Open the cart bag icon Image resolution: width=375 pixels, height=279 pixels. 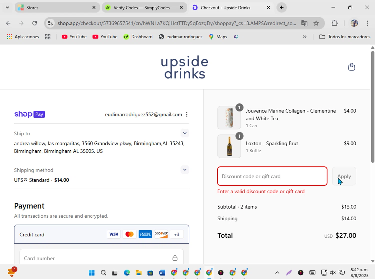[351, 67]
